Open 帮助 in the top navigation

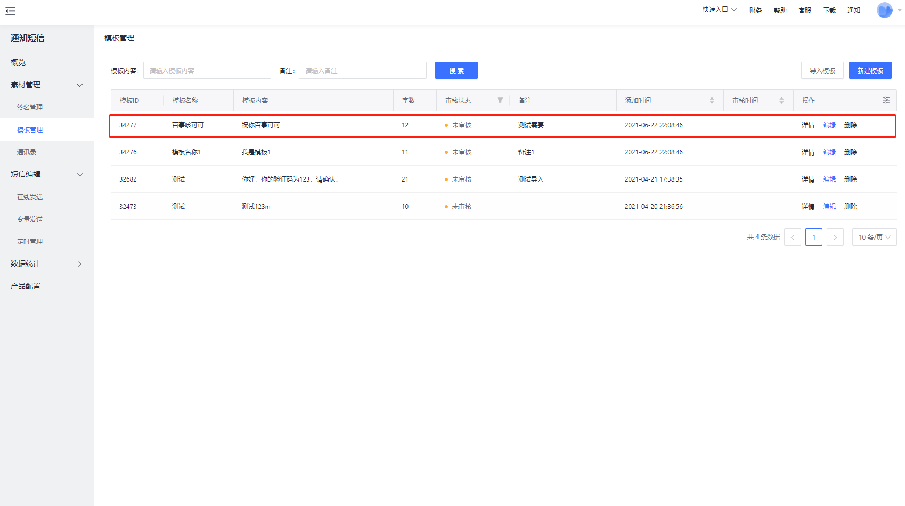(x=780, y=10)
